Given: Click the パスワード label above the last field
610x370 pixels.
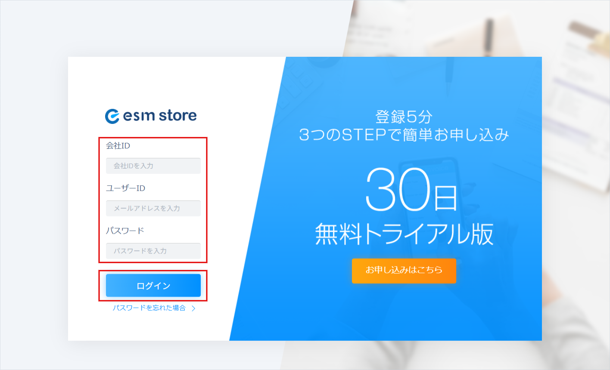Looking at the screenshot, I should click(125, 231).
